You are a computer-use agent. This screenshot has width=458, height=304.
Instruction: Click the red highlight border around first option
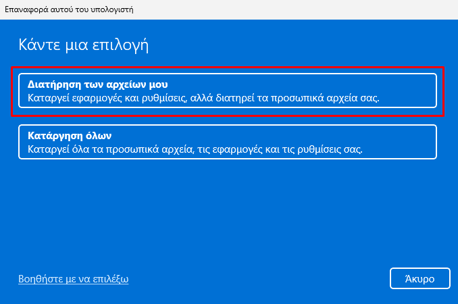(x=228, y=68)
